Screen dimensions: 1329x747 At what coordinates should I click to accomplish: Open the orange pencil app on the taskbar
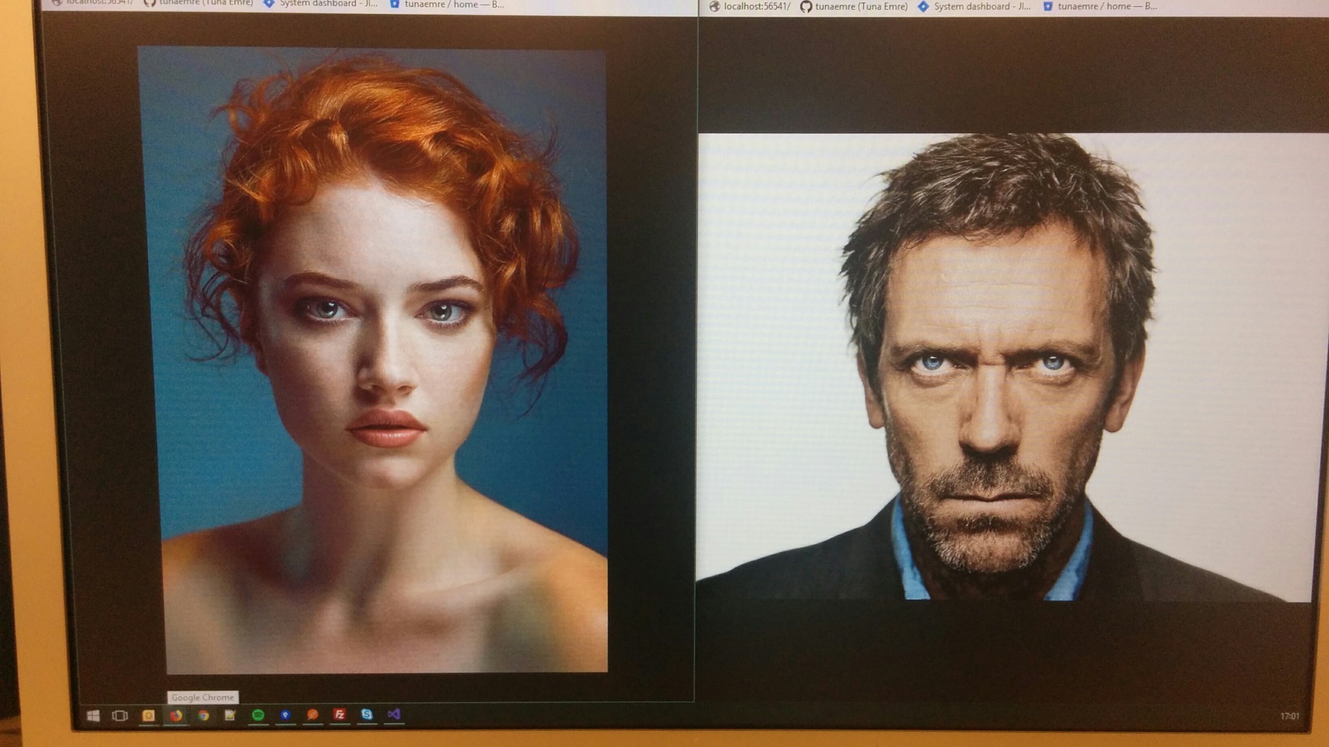point(312,716)
